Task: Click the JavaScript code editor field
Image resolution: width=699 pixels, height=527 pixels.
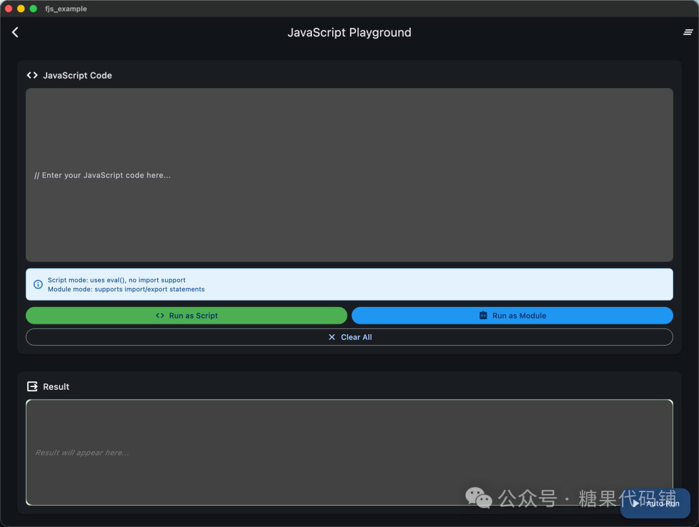Action: [349, 175]
